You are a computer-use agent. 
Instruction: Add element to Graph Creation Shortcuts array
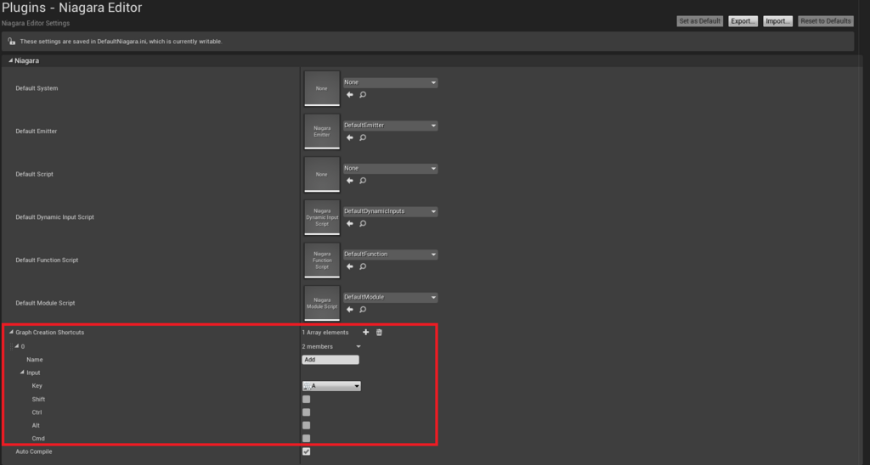pos(365,333)
